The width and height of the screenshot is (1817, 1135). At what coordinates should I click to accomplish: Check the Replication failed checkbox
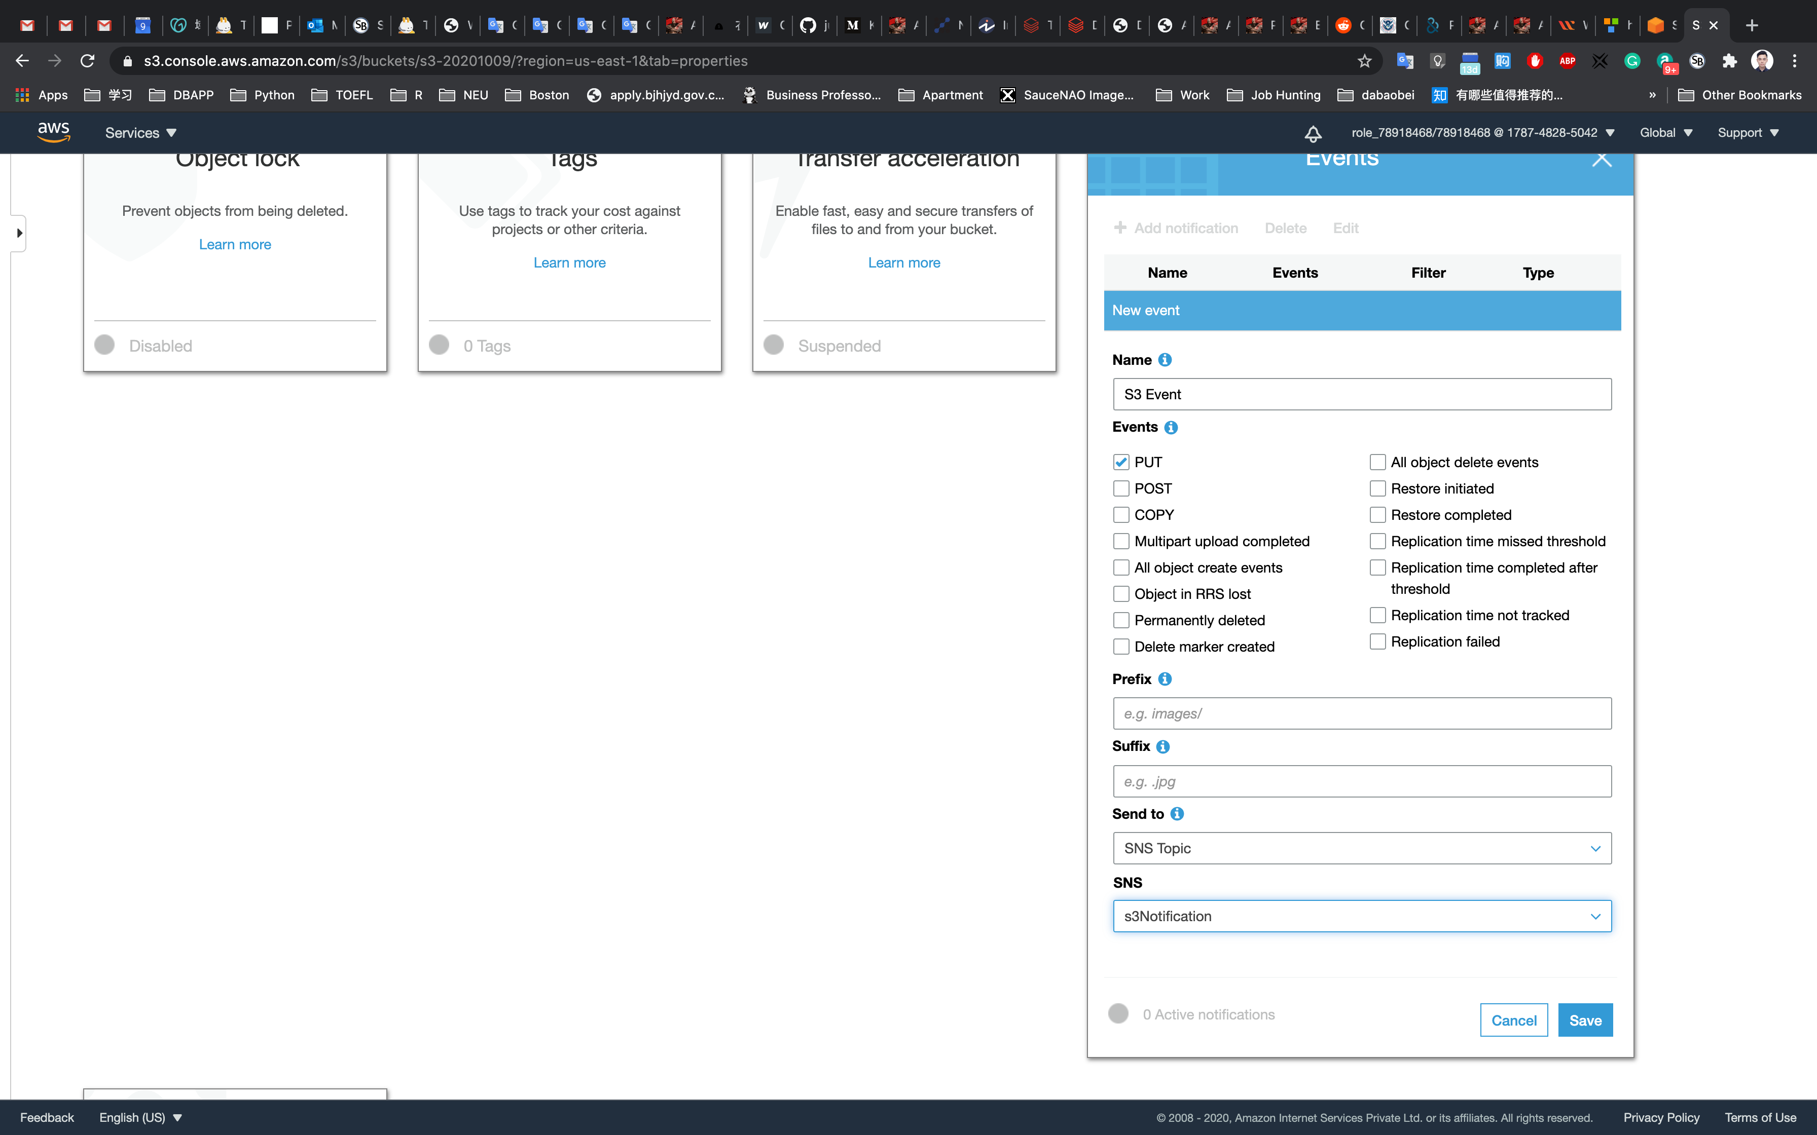1377,642
